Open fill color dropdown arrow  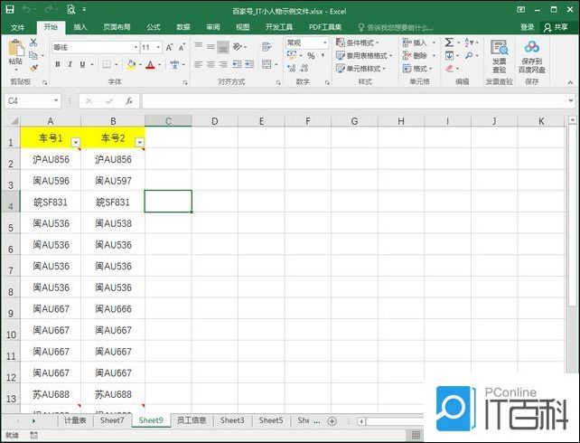(141, 65)
